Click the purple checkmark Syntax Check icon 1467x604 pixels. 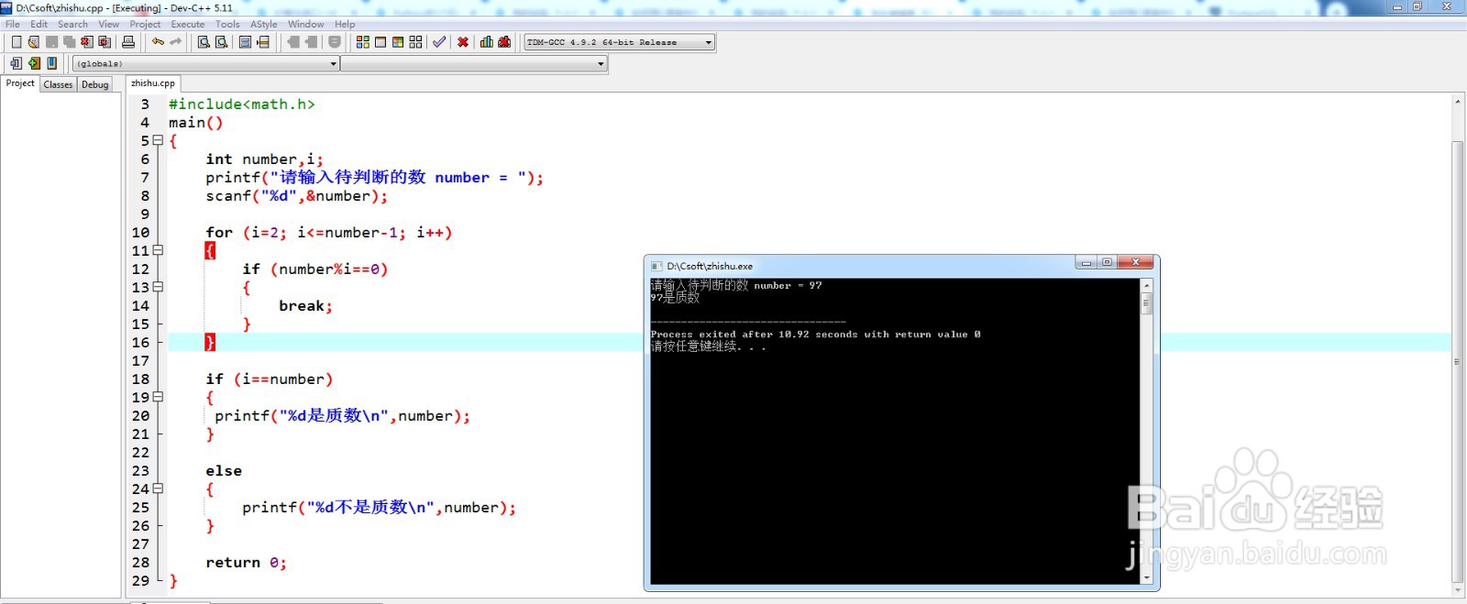click(x=439, y=42)
